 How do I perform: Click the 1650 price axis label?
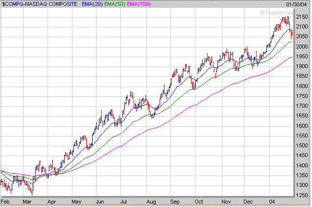click(302, 115)
